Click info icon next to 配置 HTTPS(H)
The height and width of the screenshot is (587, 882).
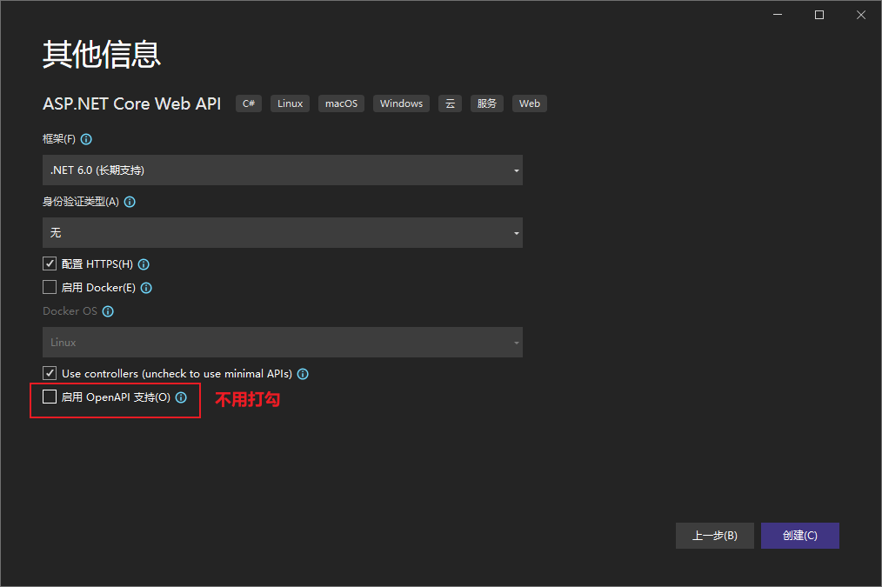(144, 264)
